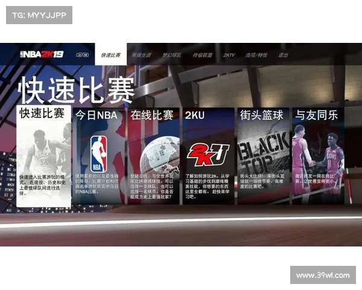Select the 2KU card title

pos(194,115)
